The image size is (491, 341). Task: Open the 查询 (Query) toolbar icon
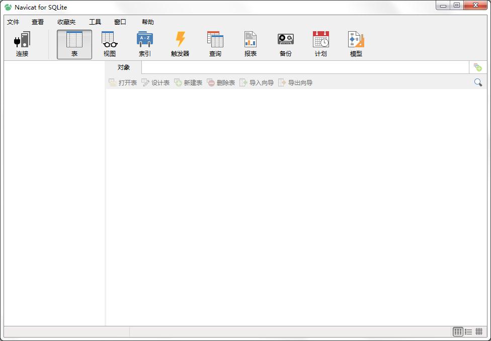pos(215,44)
